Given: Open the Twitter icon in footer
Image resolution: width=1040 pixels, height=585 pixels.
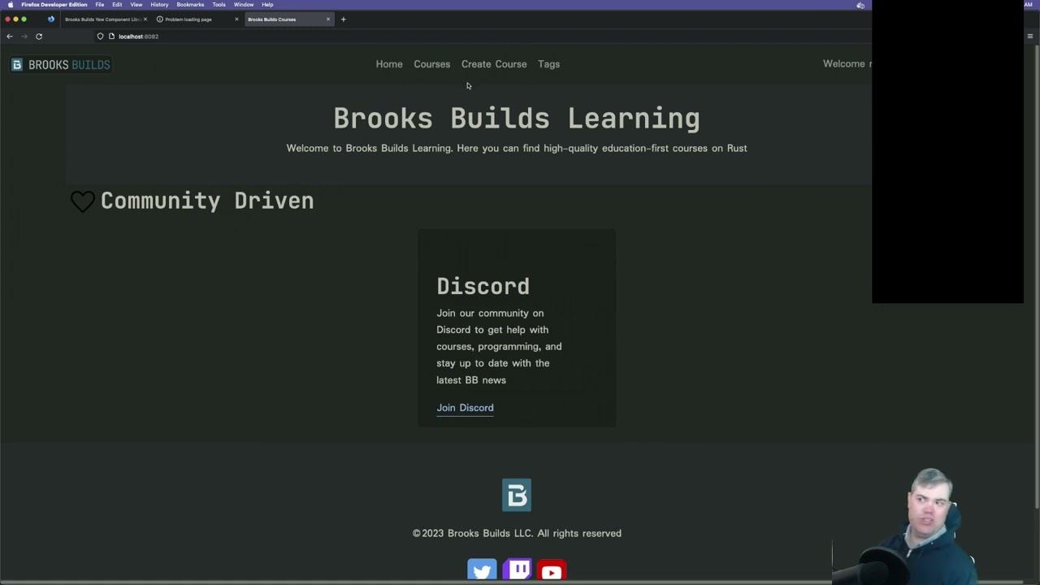Looking at the screenshot, I should tap(482, 570).
